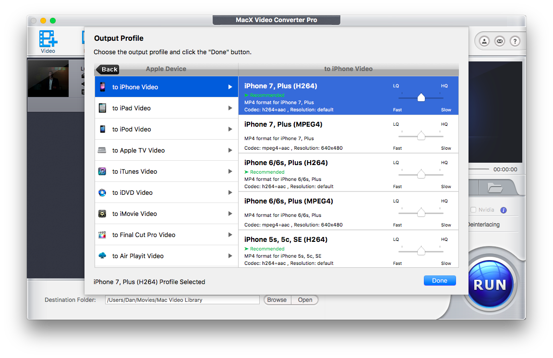Click the Nvidia info icon
The height and width of the screenshot is (358, 553).
[504, 210]
